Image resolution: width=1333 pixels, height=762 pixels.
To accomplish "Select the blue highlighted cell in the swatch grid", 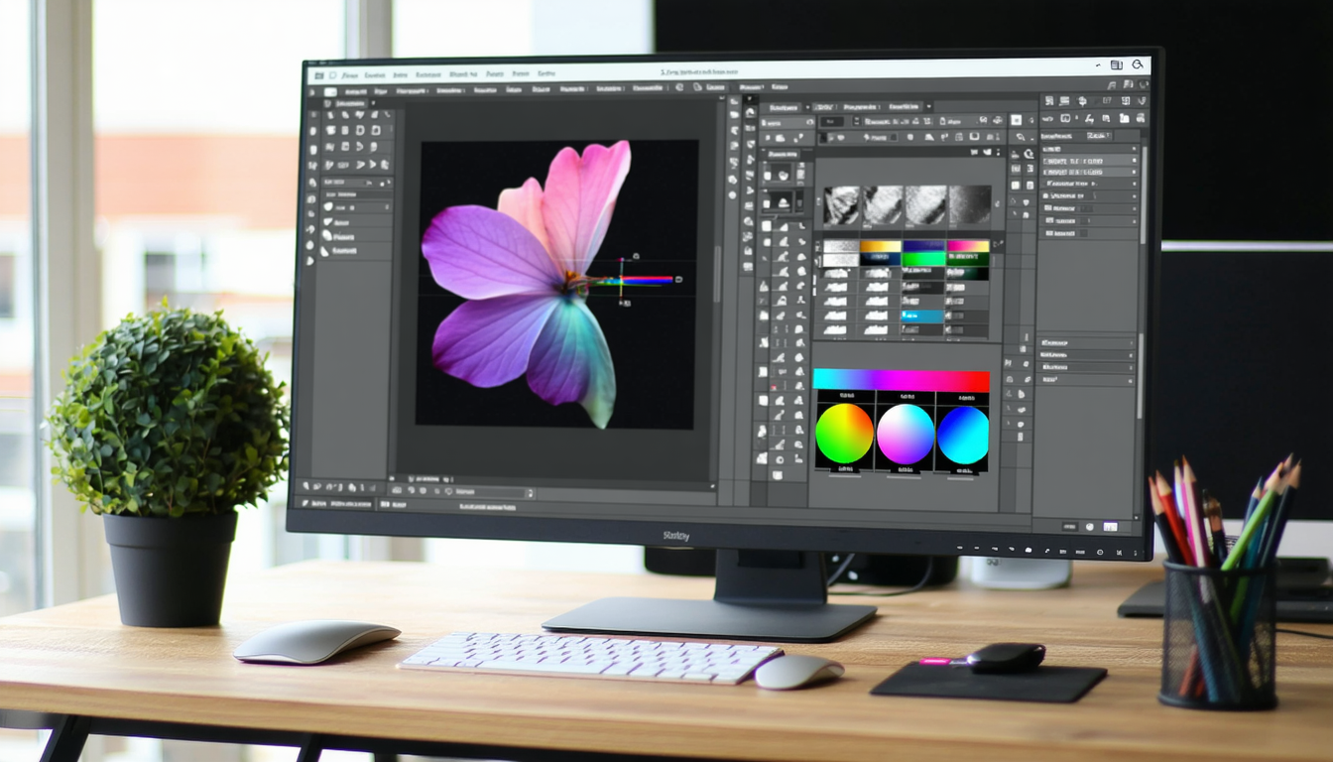I will click(x=922, y=316).
